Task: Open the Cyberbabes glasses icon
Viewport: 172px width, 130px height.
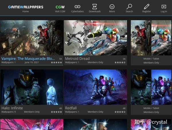Action: click(77, 7)
